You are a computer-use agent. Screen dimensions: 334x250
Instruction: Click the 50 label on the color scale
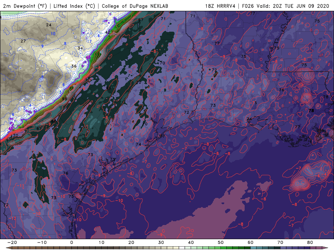pos(221,242)
